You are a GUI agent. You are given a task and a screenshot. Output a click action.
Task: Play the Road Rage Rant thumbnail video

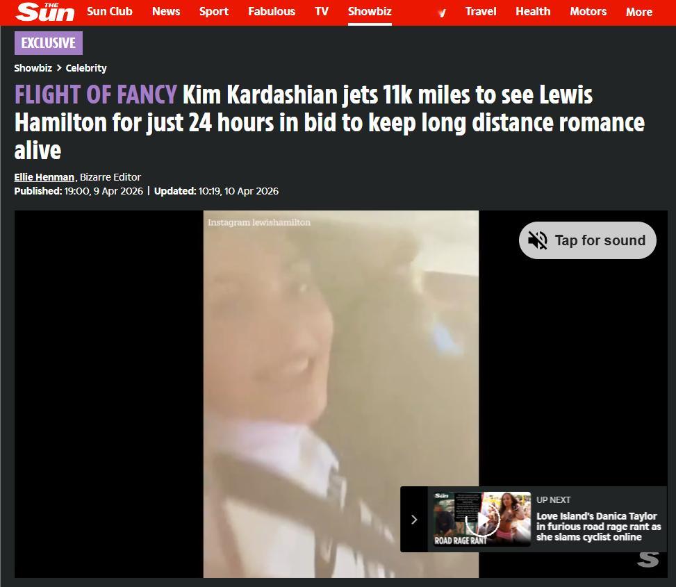(x=482, y=520)
